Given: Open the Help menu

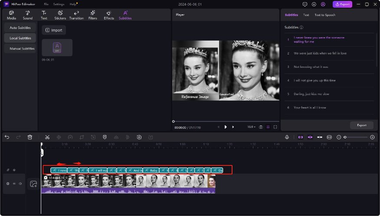Looking at the screenshot, I should click(x=73, y=4).
